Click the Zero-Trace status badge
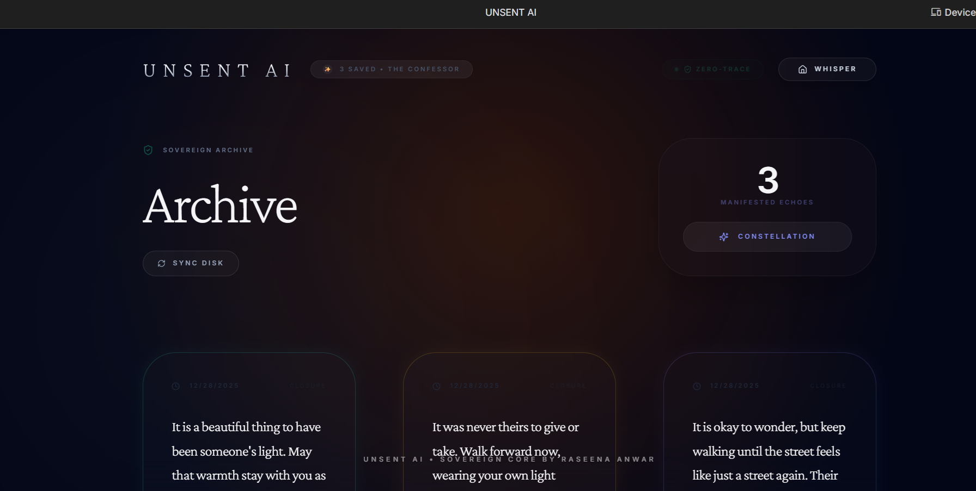This screenshot has height=491, width=976. click(712, 69)
